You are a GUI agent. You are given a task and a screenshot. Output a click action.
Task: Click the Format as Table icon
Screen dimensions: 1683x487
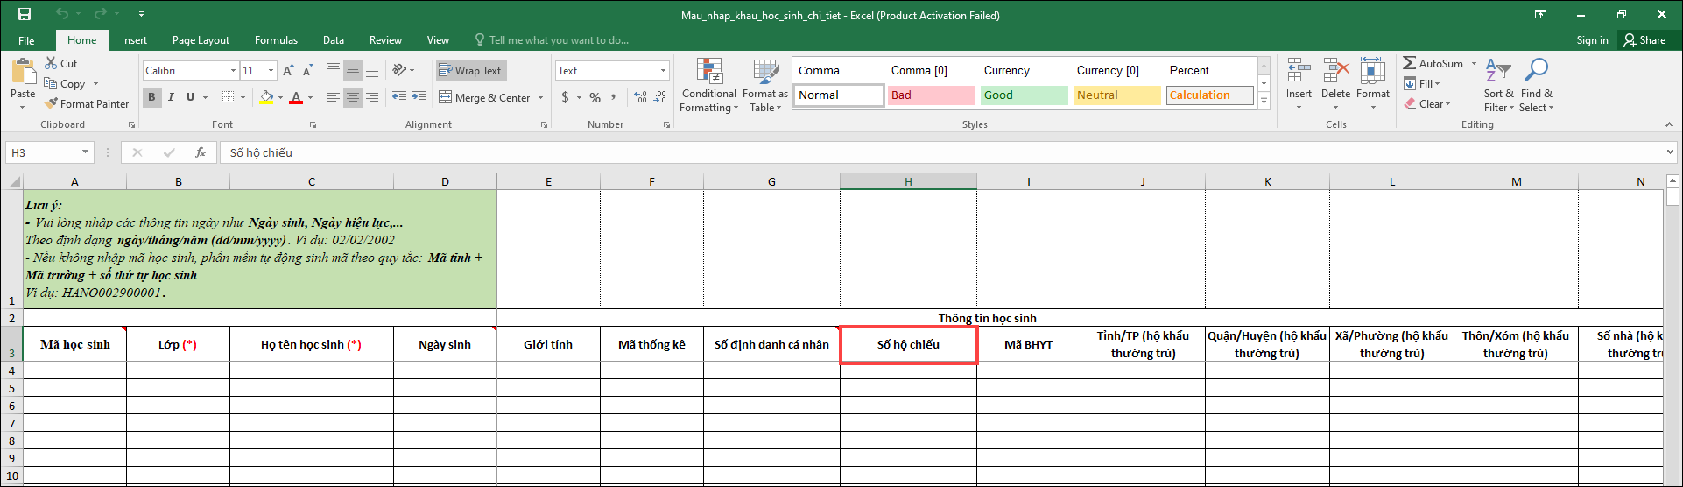764,85
